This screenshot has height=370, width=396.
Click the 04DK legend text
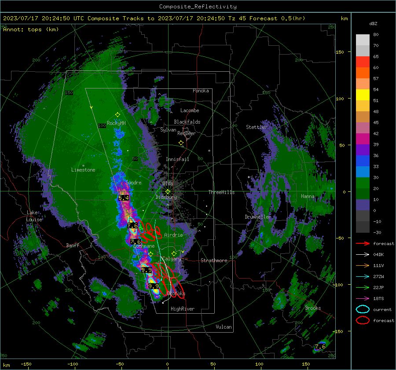[378, 255]
